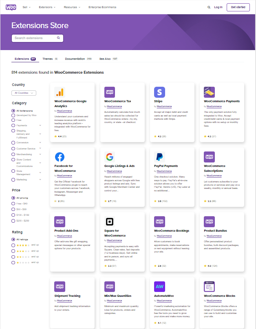Viewport: 256px width, 329px height.
Task: Switch to the Themes tab
Action: [x=50, y=59]
